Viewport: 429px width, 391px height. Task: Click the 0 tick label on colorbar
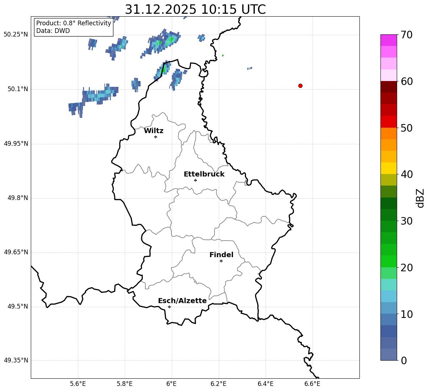(404, 361)
